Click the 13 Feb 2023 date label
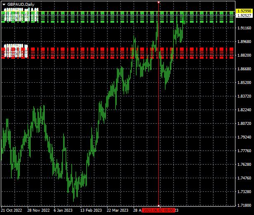254x215 pixels. [x=91, y=210]
